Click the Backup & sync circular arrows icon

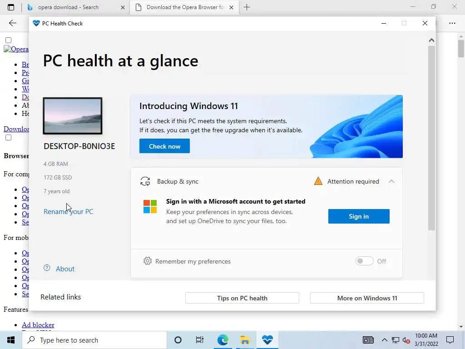point(145,181)
